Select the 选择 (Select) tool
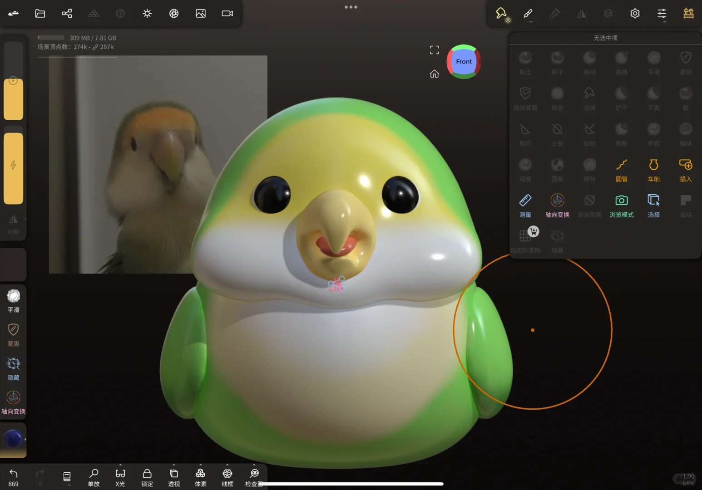 tap(654, 205)
